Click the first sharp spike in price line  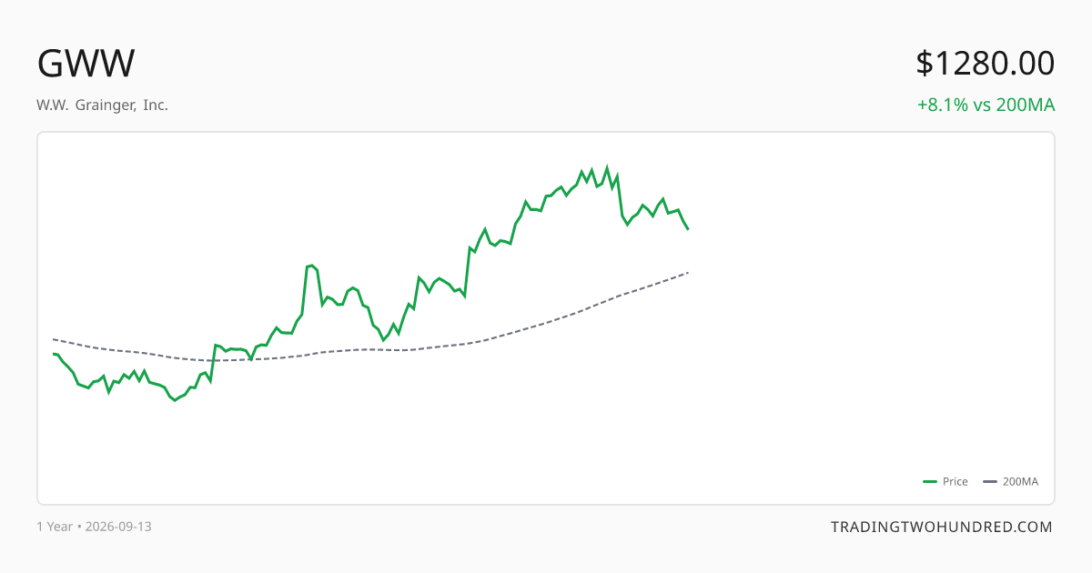[311, 266]
